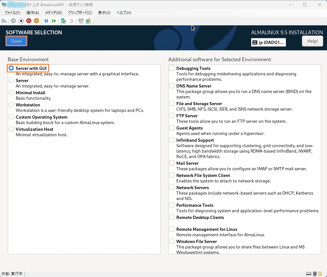Select the Server with GUI environment

pyautogui.click(x=11, y=68)
